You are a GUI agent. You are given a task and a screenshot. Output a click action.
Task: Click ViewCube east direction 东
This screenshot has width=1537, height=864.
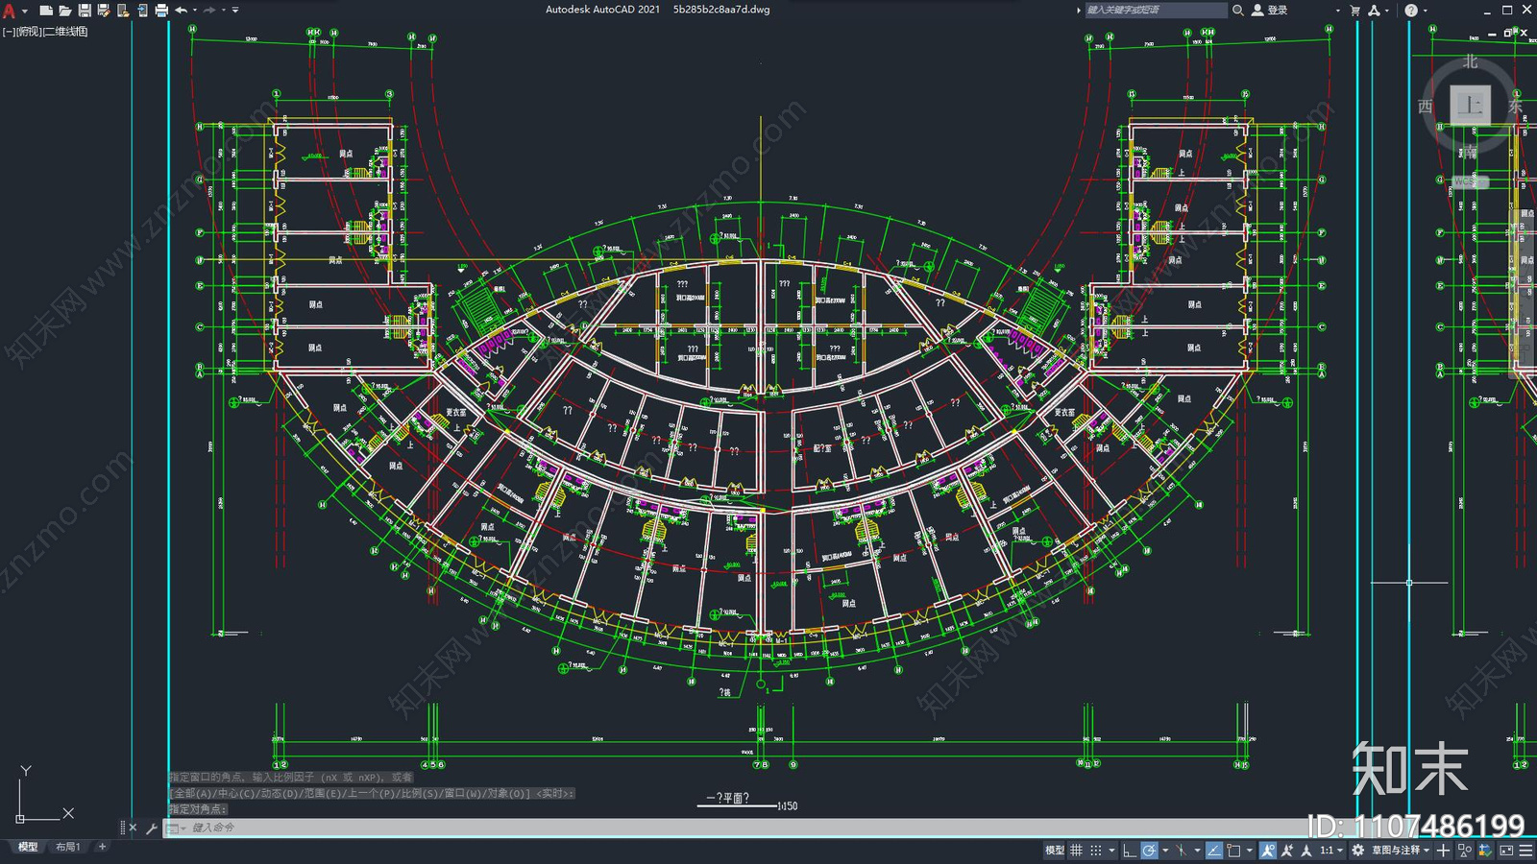[1515, 106]
